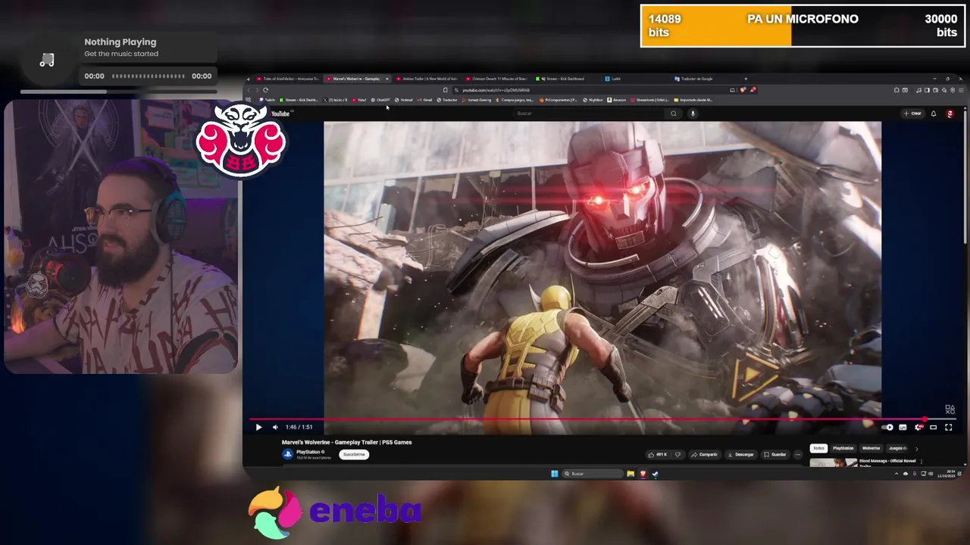Seek along the red video progress bar
Viewport: 970px width, 545px height.
(x=602, y=419)
